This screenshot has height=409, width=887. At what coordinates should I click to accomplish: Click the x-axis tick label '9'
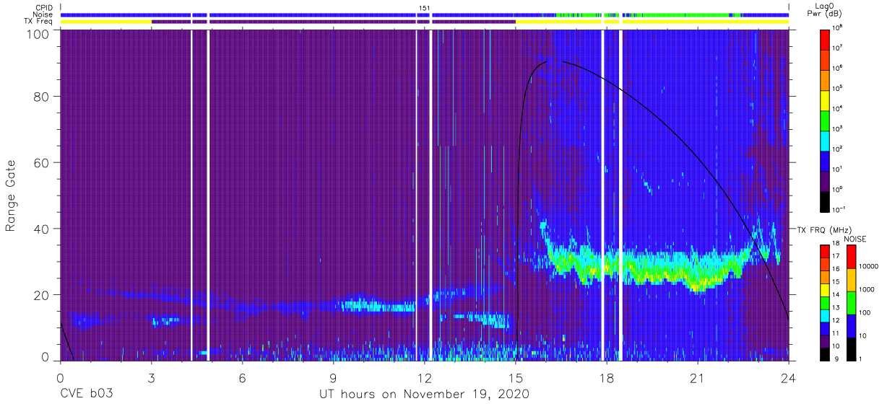pos(334,377)
